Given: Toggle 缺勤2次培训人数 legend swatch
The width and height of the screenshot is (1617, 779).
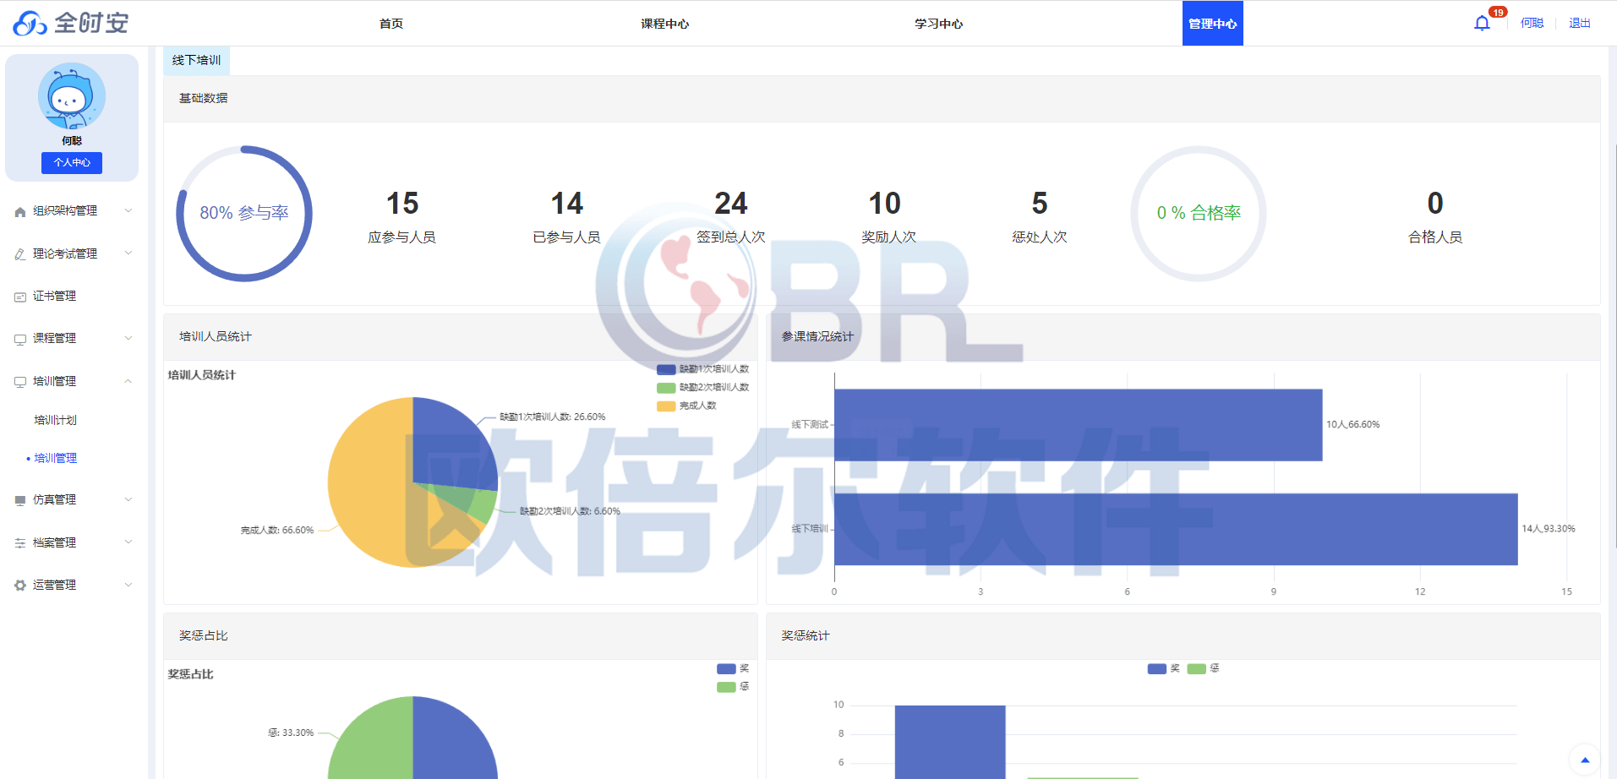Looking at the screenshot, I should pos(666,388).
